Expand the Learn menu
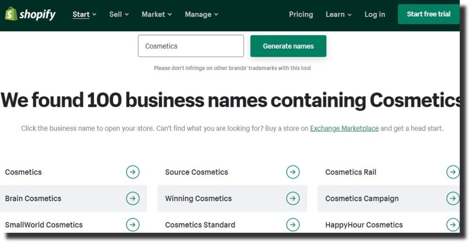Screen dimensions: 469x242 338,14
